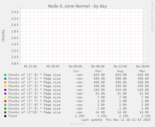This screenshot has width=155, height=127.
Task: Click the purple swatch for 2^ 5 chunks
Action: click(x=5, y=94)
